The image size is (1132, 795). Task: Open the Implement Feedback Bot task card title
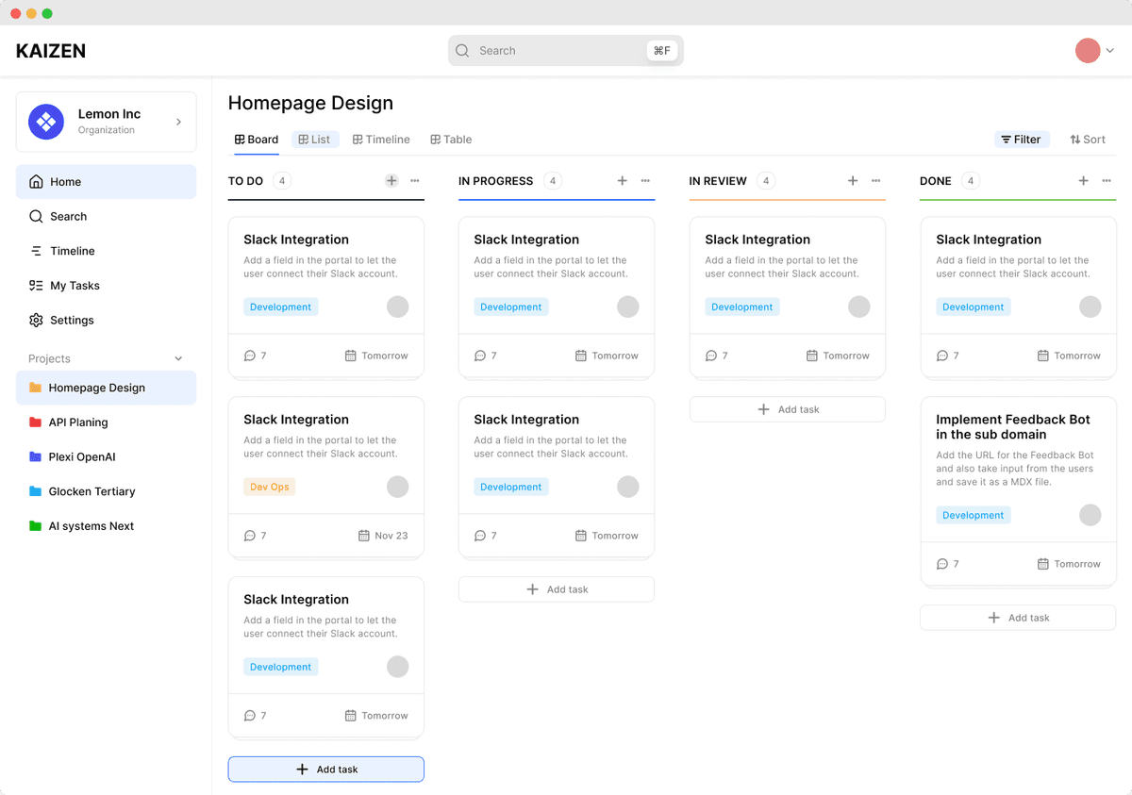click(x=1013, y=427)
